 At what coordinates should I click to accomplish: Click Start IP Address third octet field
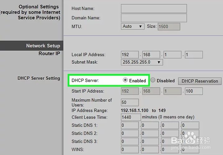tap(172, 91)
